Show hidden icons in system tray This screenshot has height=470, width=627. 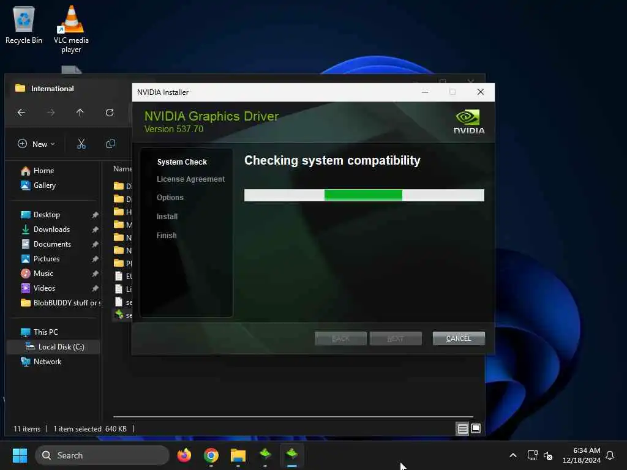(x=513, y=455)
